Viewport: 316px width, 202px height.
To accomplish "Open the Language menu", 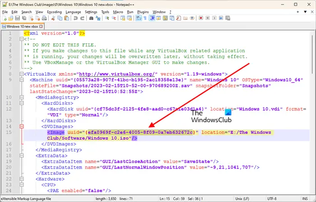I will (x=73, y=12).
